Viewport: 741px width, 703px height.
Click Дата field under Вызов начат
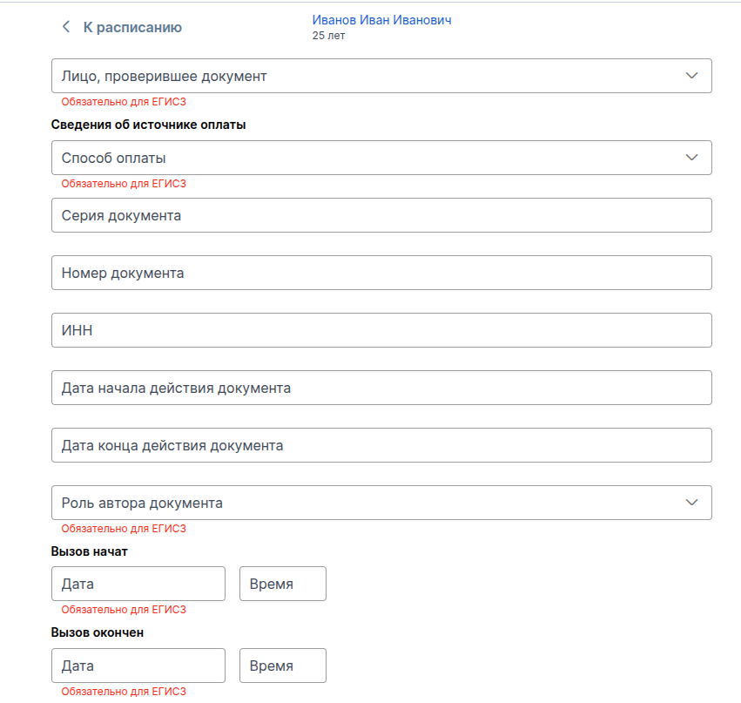pos(138,584)
